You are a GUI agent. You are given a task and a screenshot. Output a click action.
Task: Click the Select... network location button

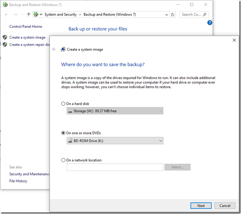click(x=178, y=167)
